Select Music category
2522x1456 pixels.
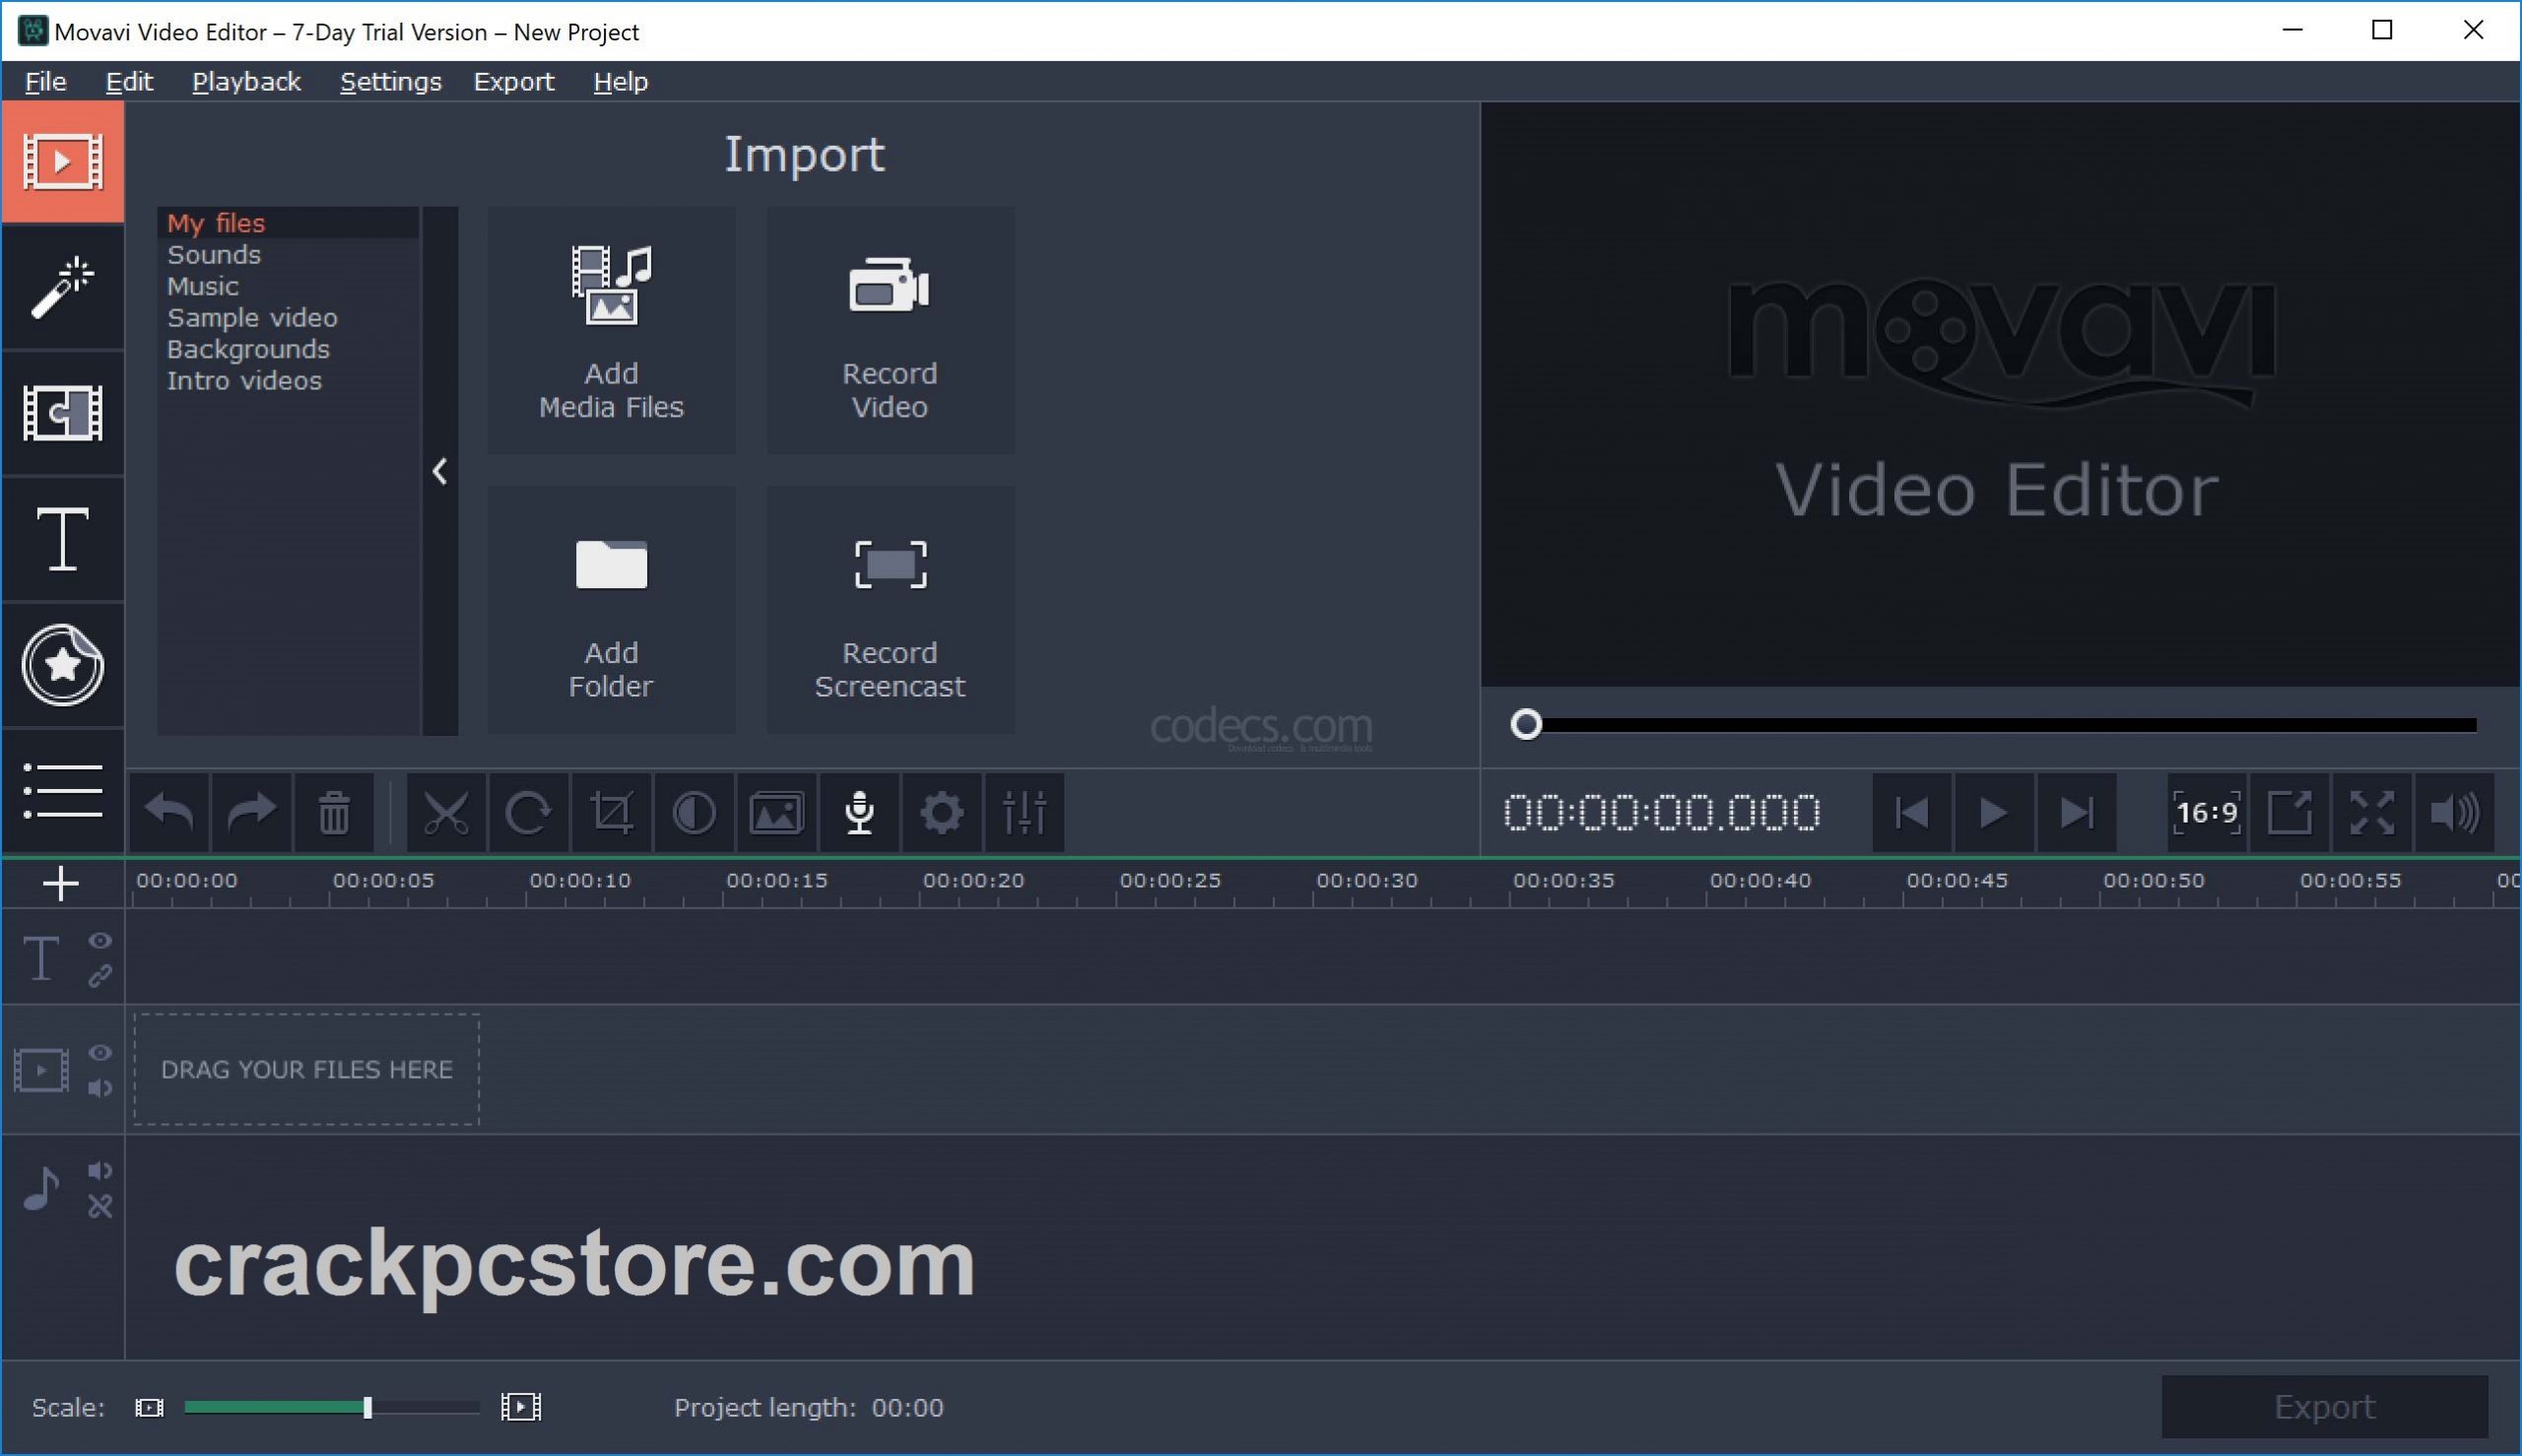[288, 286]
